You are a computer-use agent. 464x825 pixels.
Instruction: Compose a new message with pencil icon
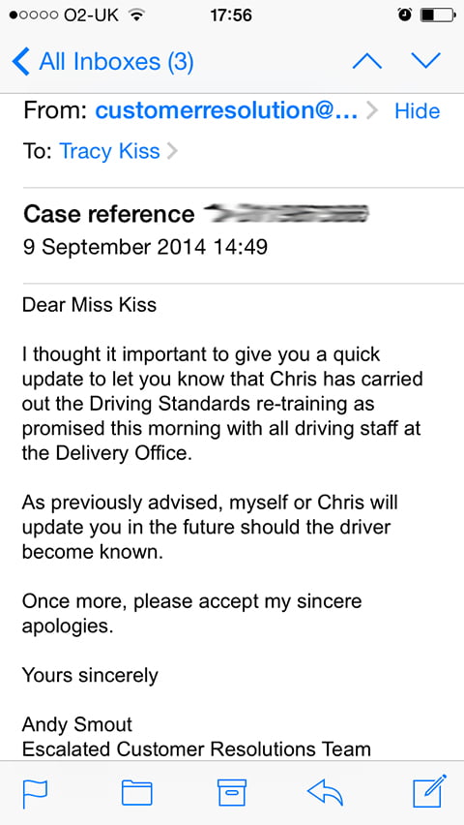coord(430,791)
